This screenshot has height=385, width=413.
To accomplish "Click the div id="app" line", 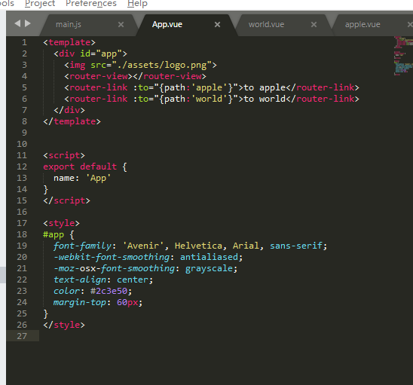I will coord(90,53).
